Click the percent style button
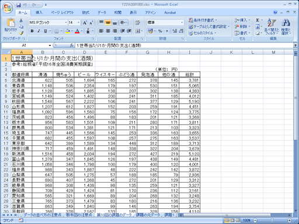 (160, 31)
